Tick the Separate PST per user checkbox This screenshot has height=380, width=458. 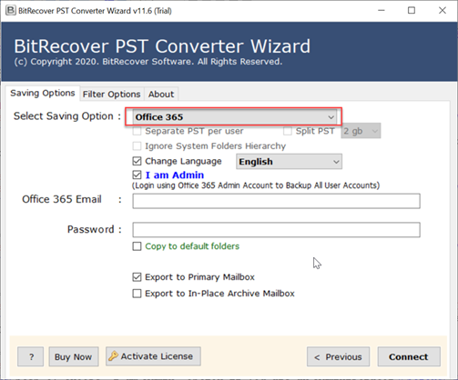tap(137, 131)
